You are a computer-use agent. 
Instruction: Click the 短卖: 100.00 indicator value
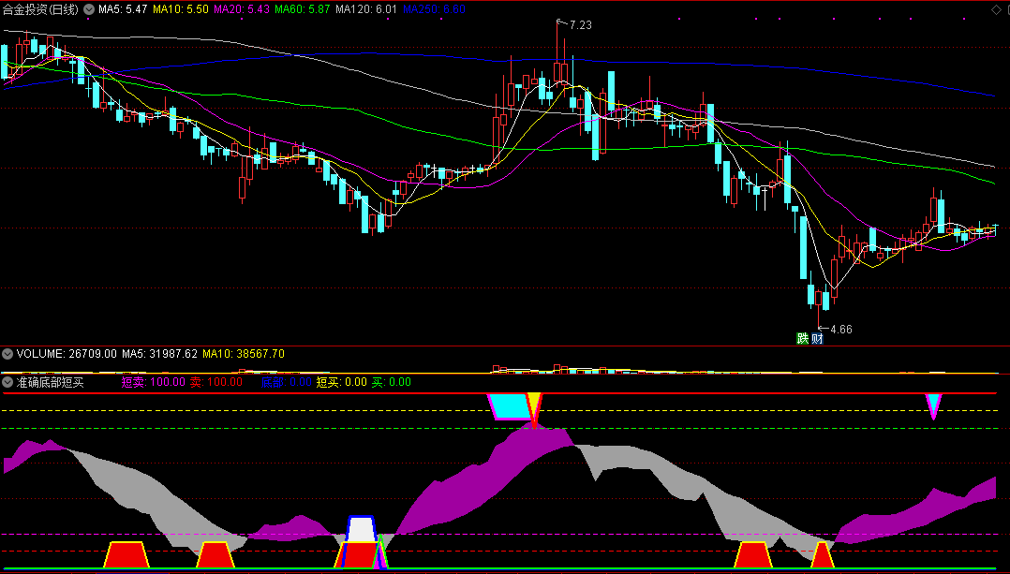point(154,382)
